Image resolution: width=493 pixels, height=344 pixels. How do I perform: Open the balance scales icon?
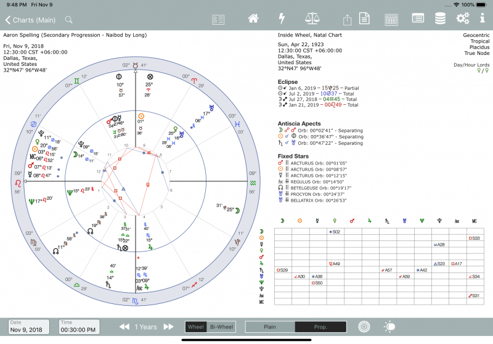(312, 18)
